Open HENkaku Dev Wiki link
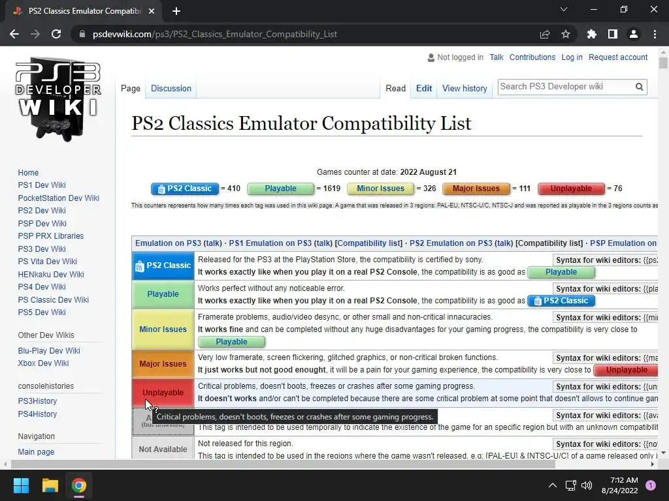The image size is (669, 501). [x=51, y=275]
